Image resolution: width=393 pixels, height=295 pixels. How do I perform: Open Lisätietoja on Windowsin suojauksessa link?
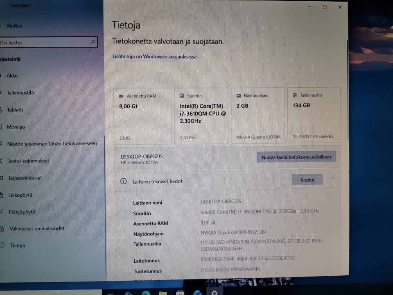(x=154, y=57)
